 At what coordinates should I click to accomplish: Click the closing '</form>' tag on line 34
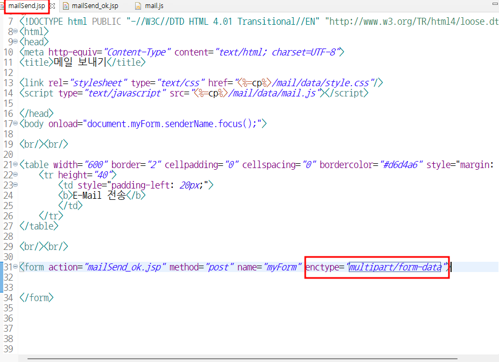tap(36, 298)
